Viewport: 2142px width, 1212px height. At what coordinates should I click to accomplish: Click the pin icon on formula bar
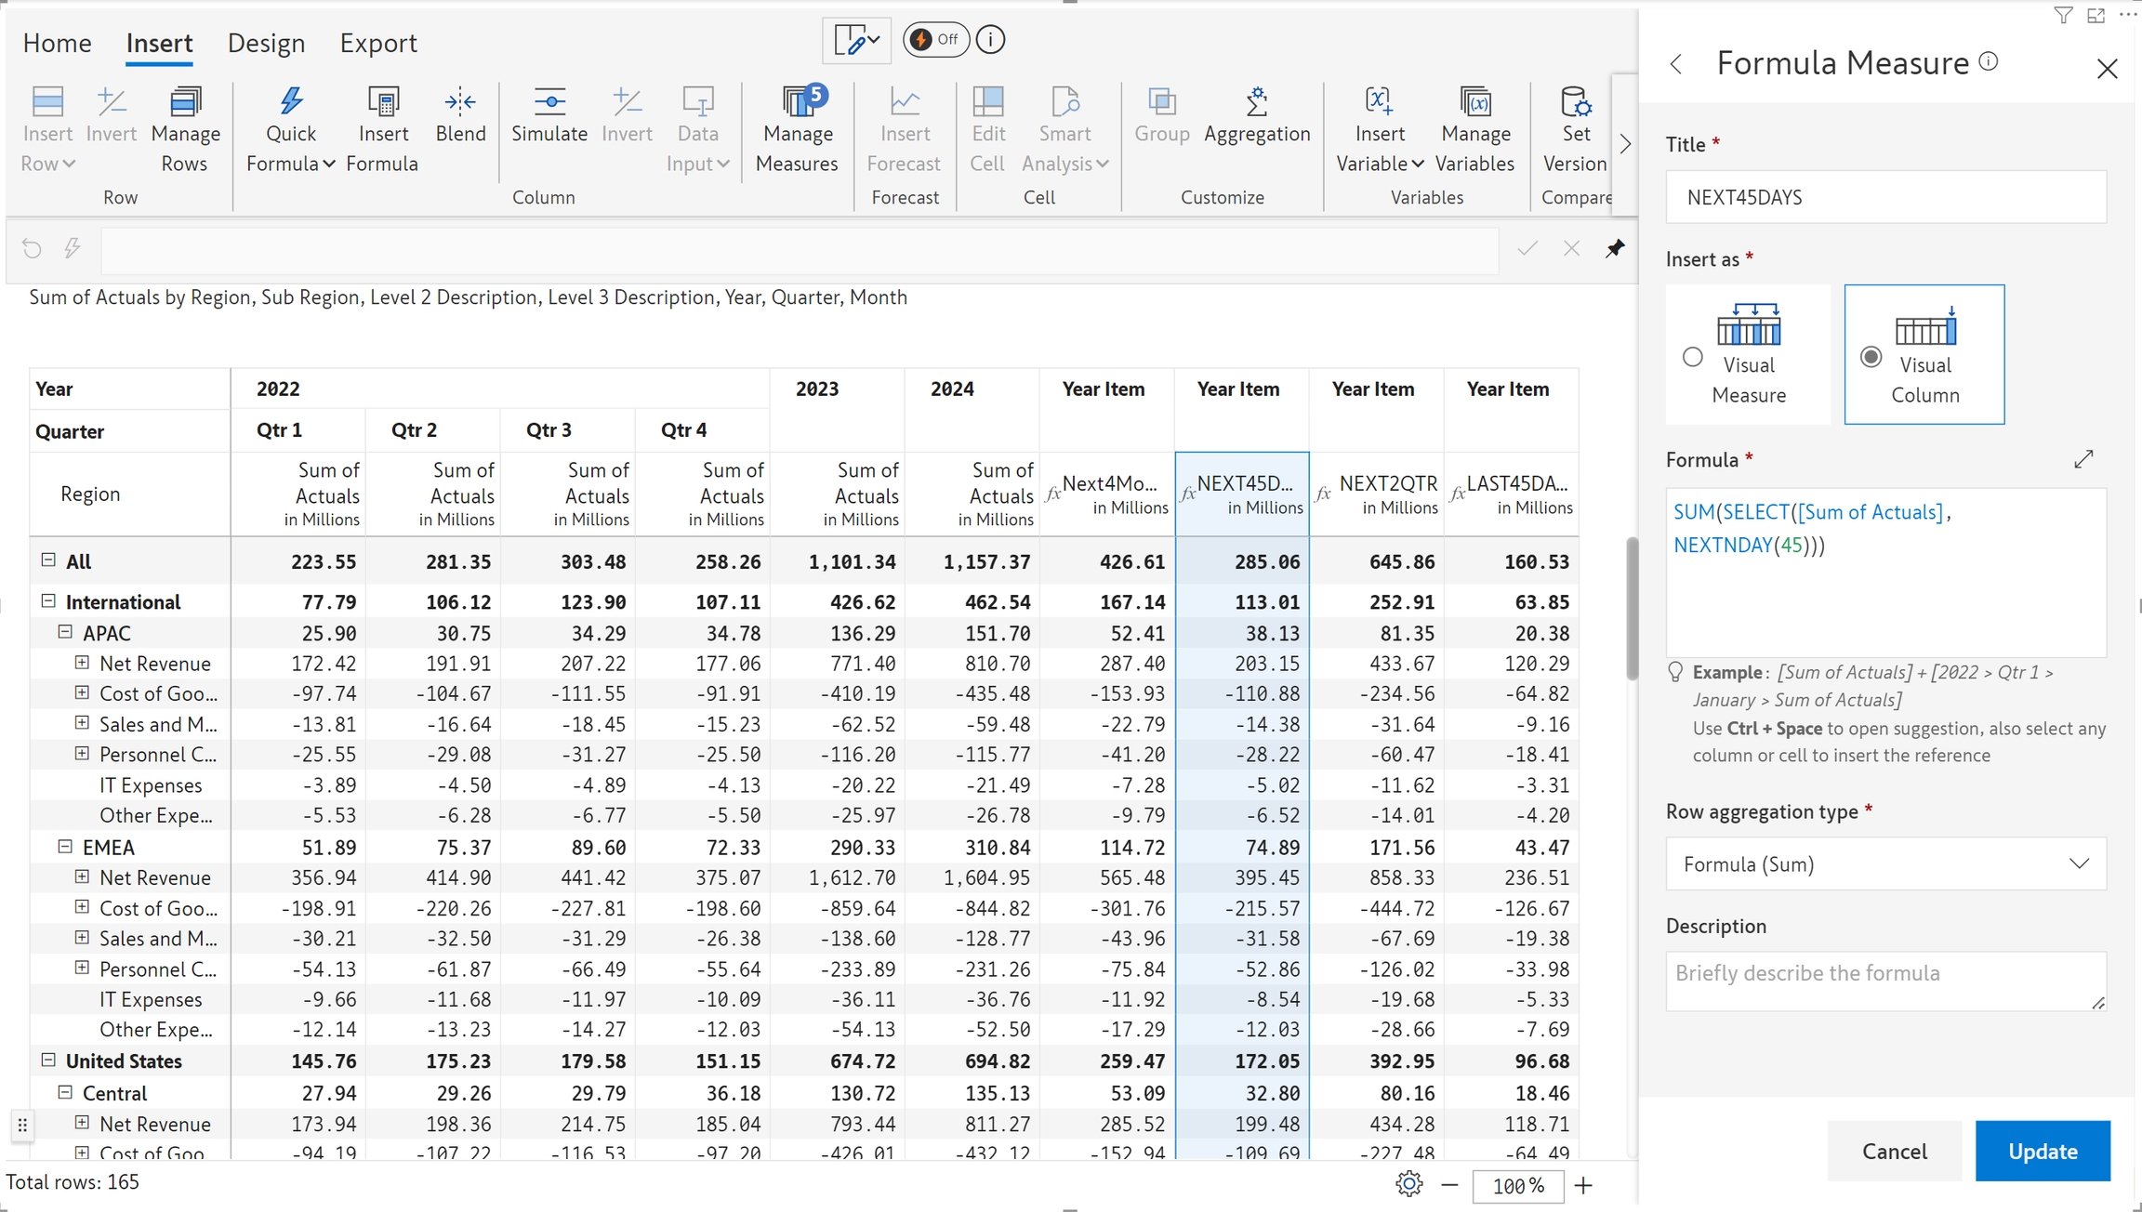[1615, 248]
